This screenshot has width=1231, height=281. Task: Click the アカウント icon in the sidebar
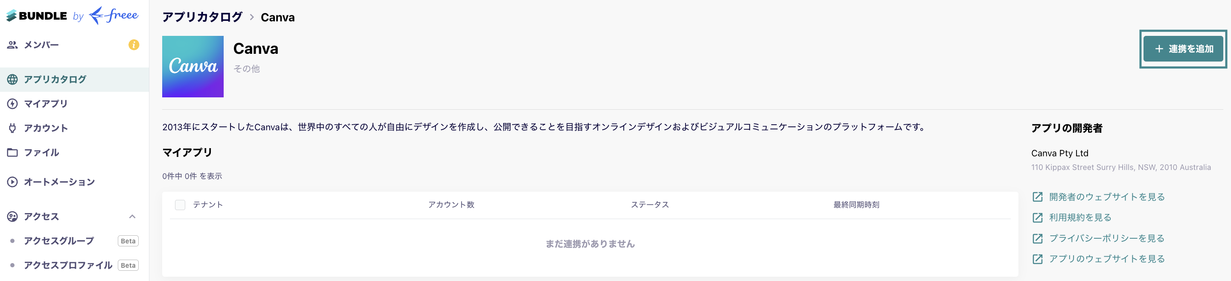(12, 128)
